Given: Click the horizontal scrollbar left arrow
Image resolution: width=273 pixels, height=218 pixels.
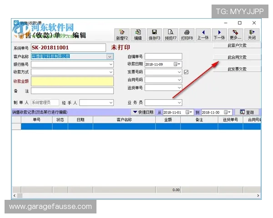Looking at the screenshot, I should [15, 196].
